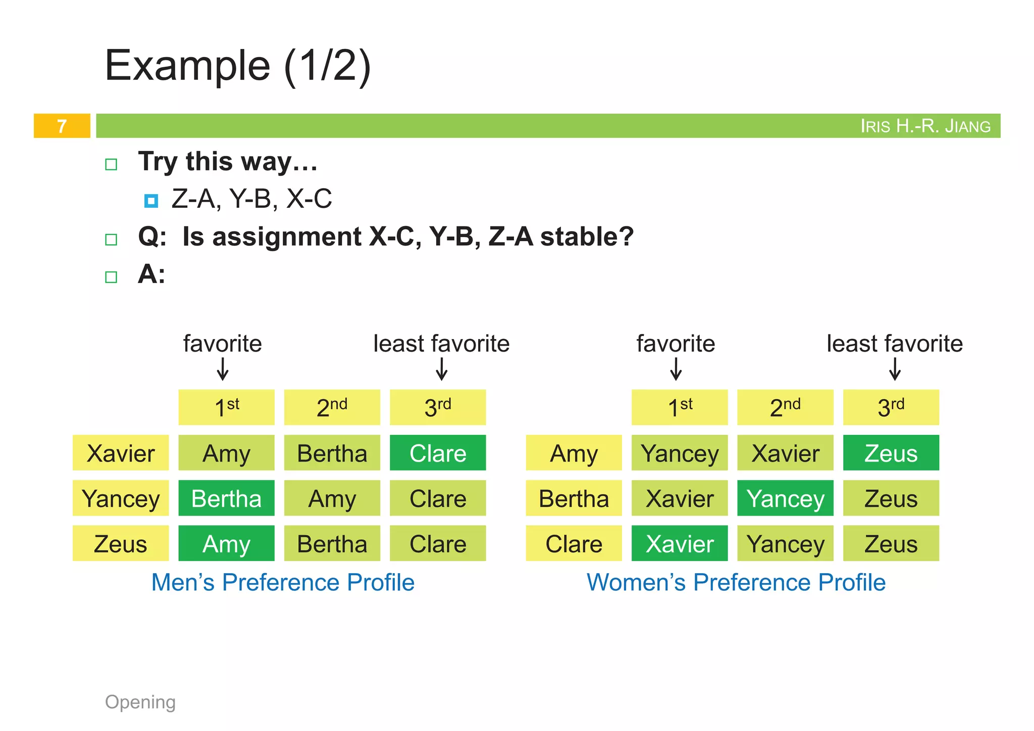This screenshot has height=731, width=1034.
Task: Click the "2nd" column header in men's table
Action: pos(332,408)
